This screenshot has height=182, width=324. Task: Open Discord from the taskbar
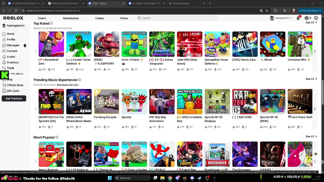point(177,178)
